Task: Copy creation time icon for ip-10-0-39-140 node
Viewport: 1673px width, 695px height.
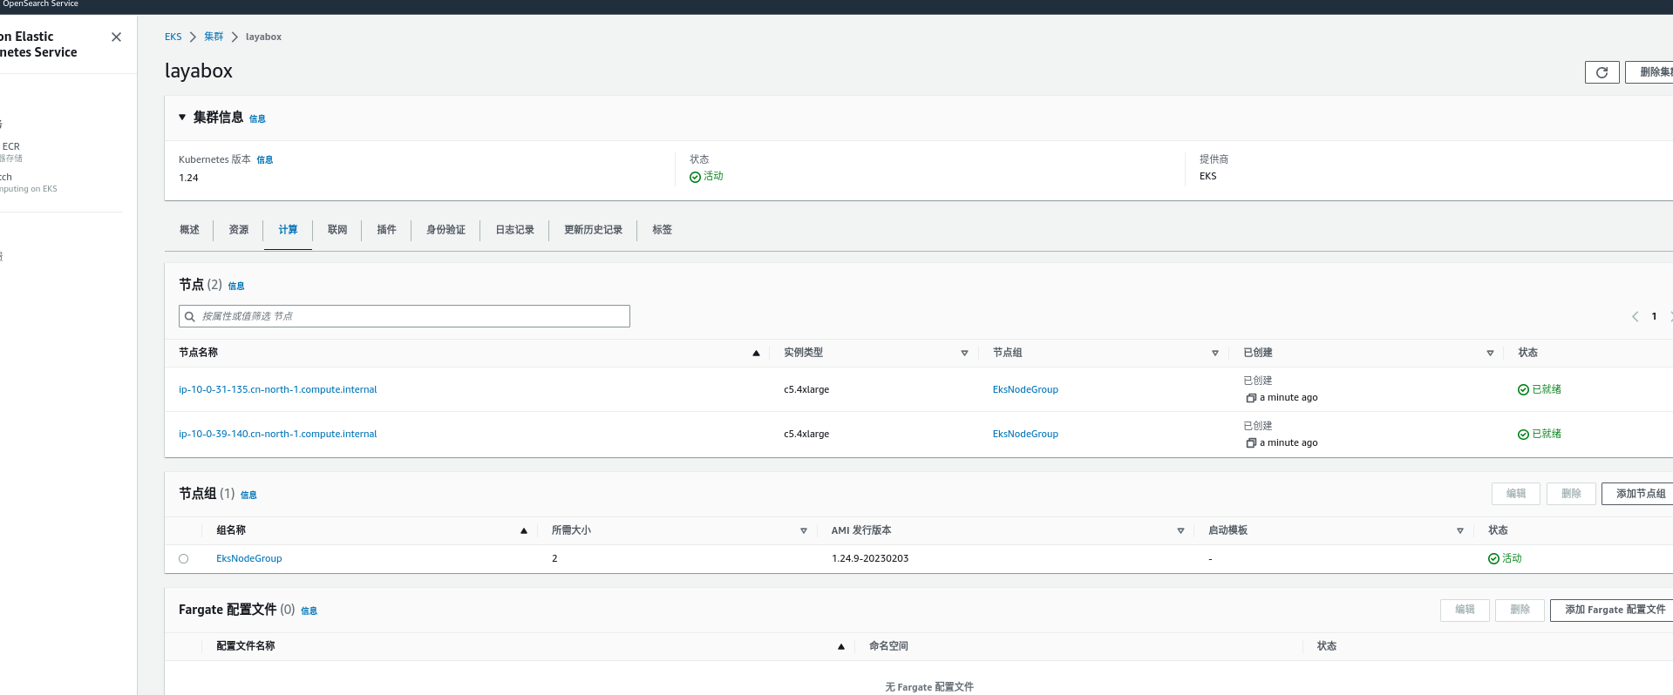Action: pos(1251,443)
